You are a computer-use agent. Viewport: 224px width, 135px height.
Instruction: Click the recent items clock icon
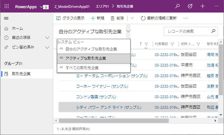tap(6, 38)
